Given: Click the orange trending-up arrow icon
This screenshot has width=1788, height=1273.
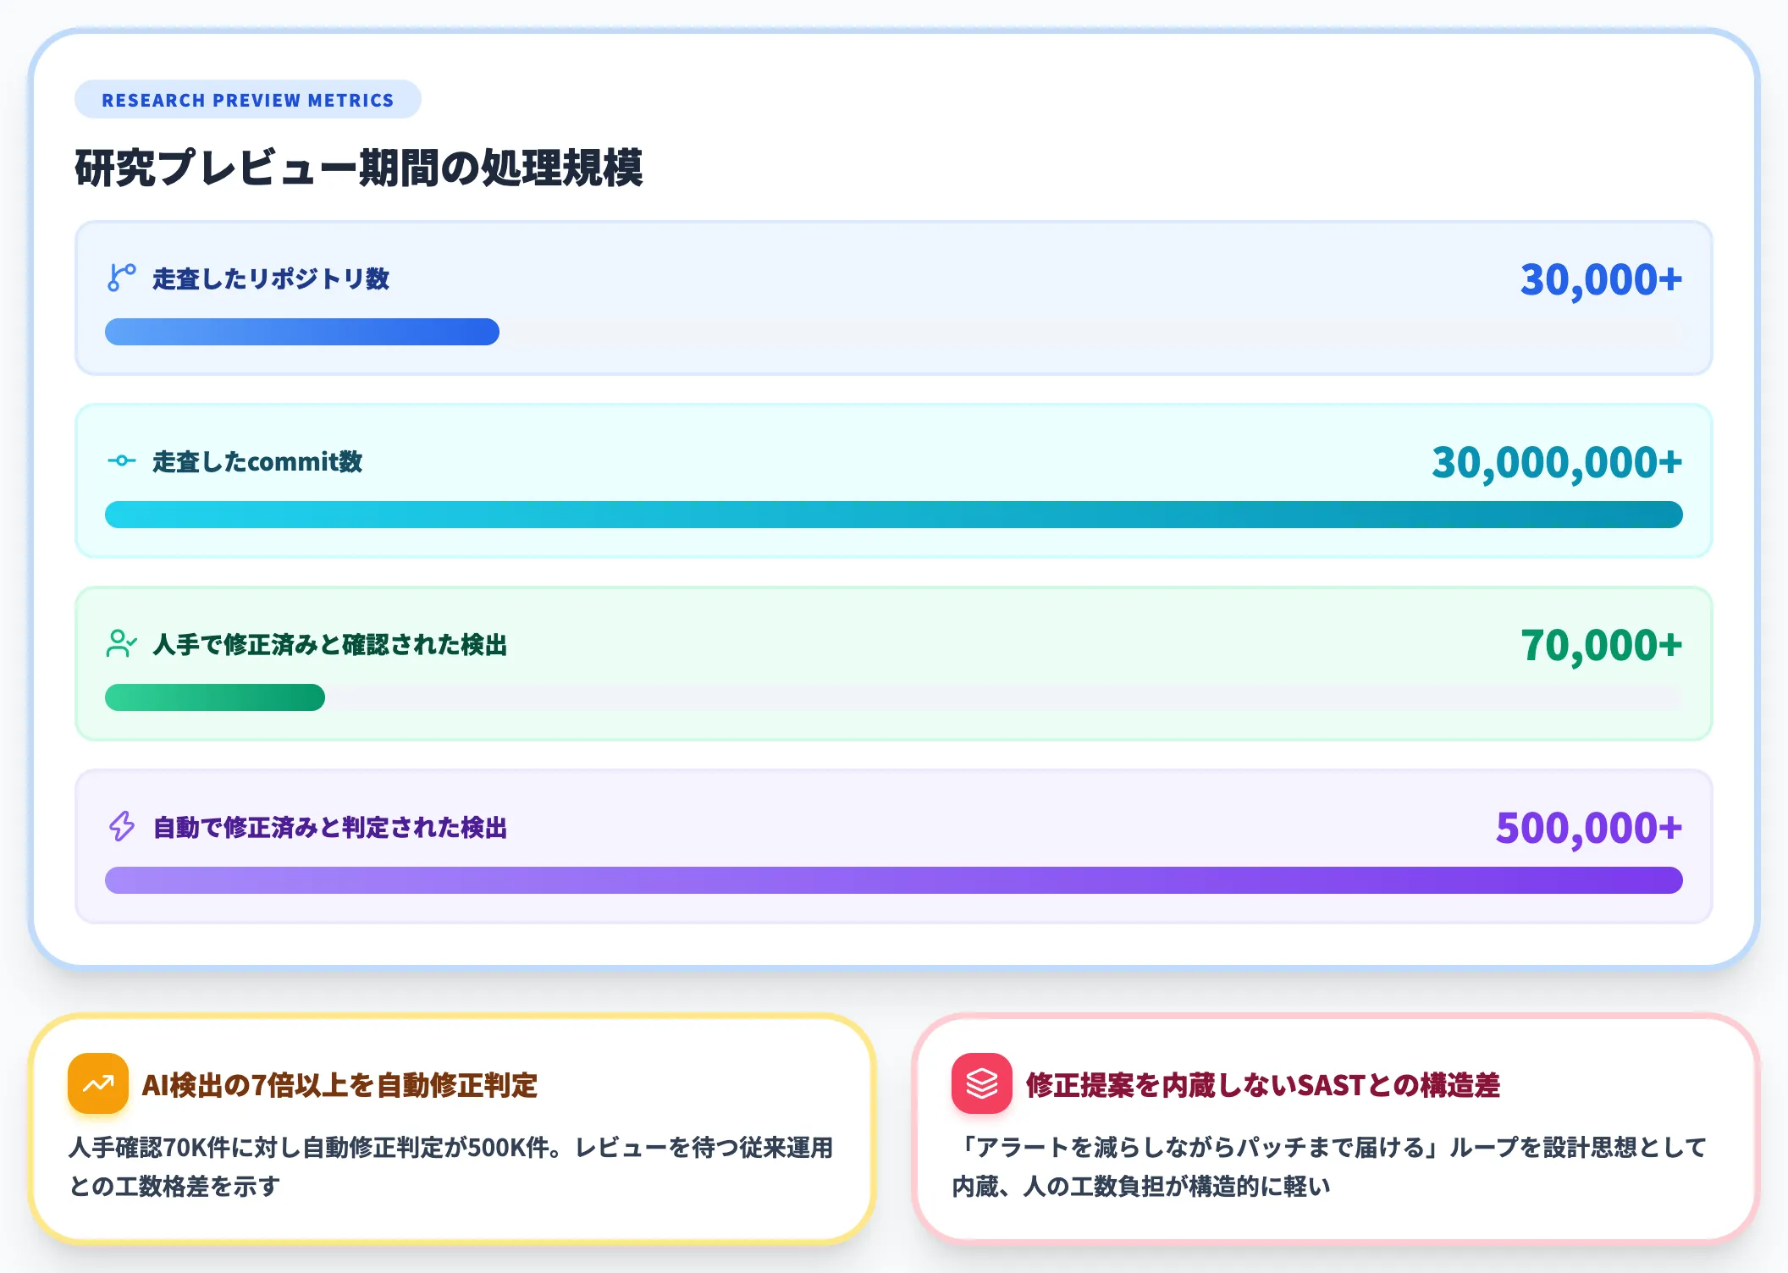Looking at the screenshot, I should pyautogui.click(x=98, y=1083).
